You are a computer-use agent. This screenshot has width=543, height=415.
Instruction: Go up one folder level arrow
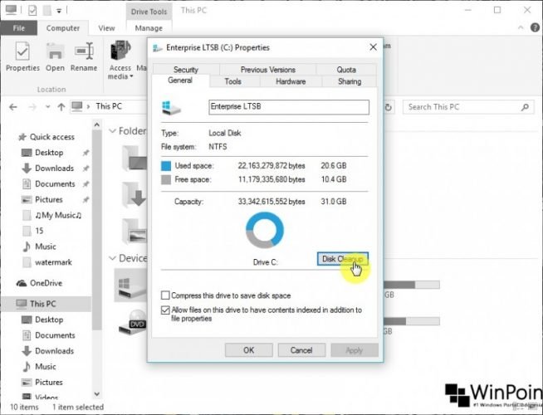pos(61,107)
